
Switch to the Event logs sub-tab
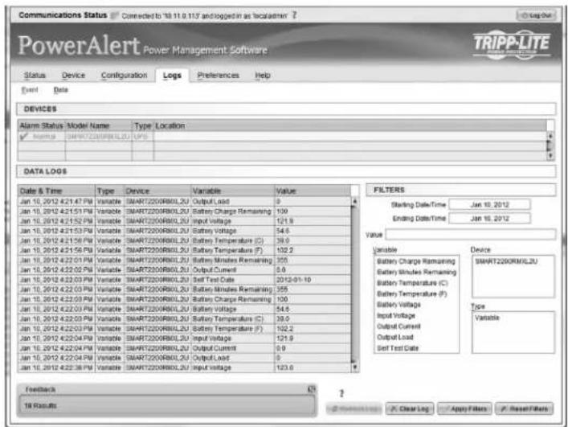click(30, 89)
